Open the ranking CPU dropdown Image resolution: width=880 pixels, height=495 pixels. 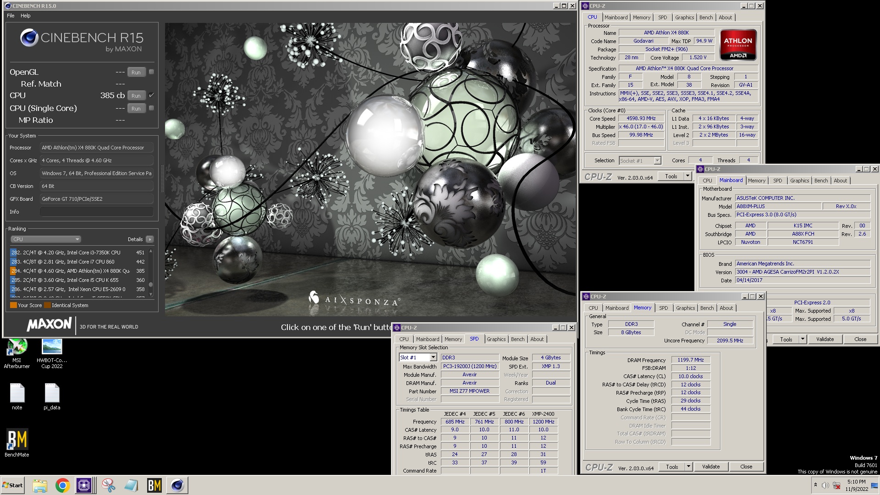(46, 239)
